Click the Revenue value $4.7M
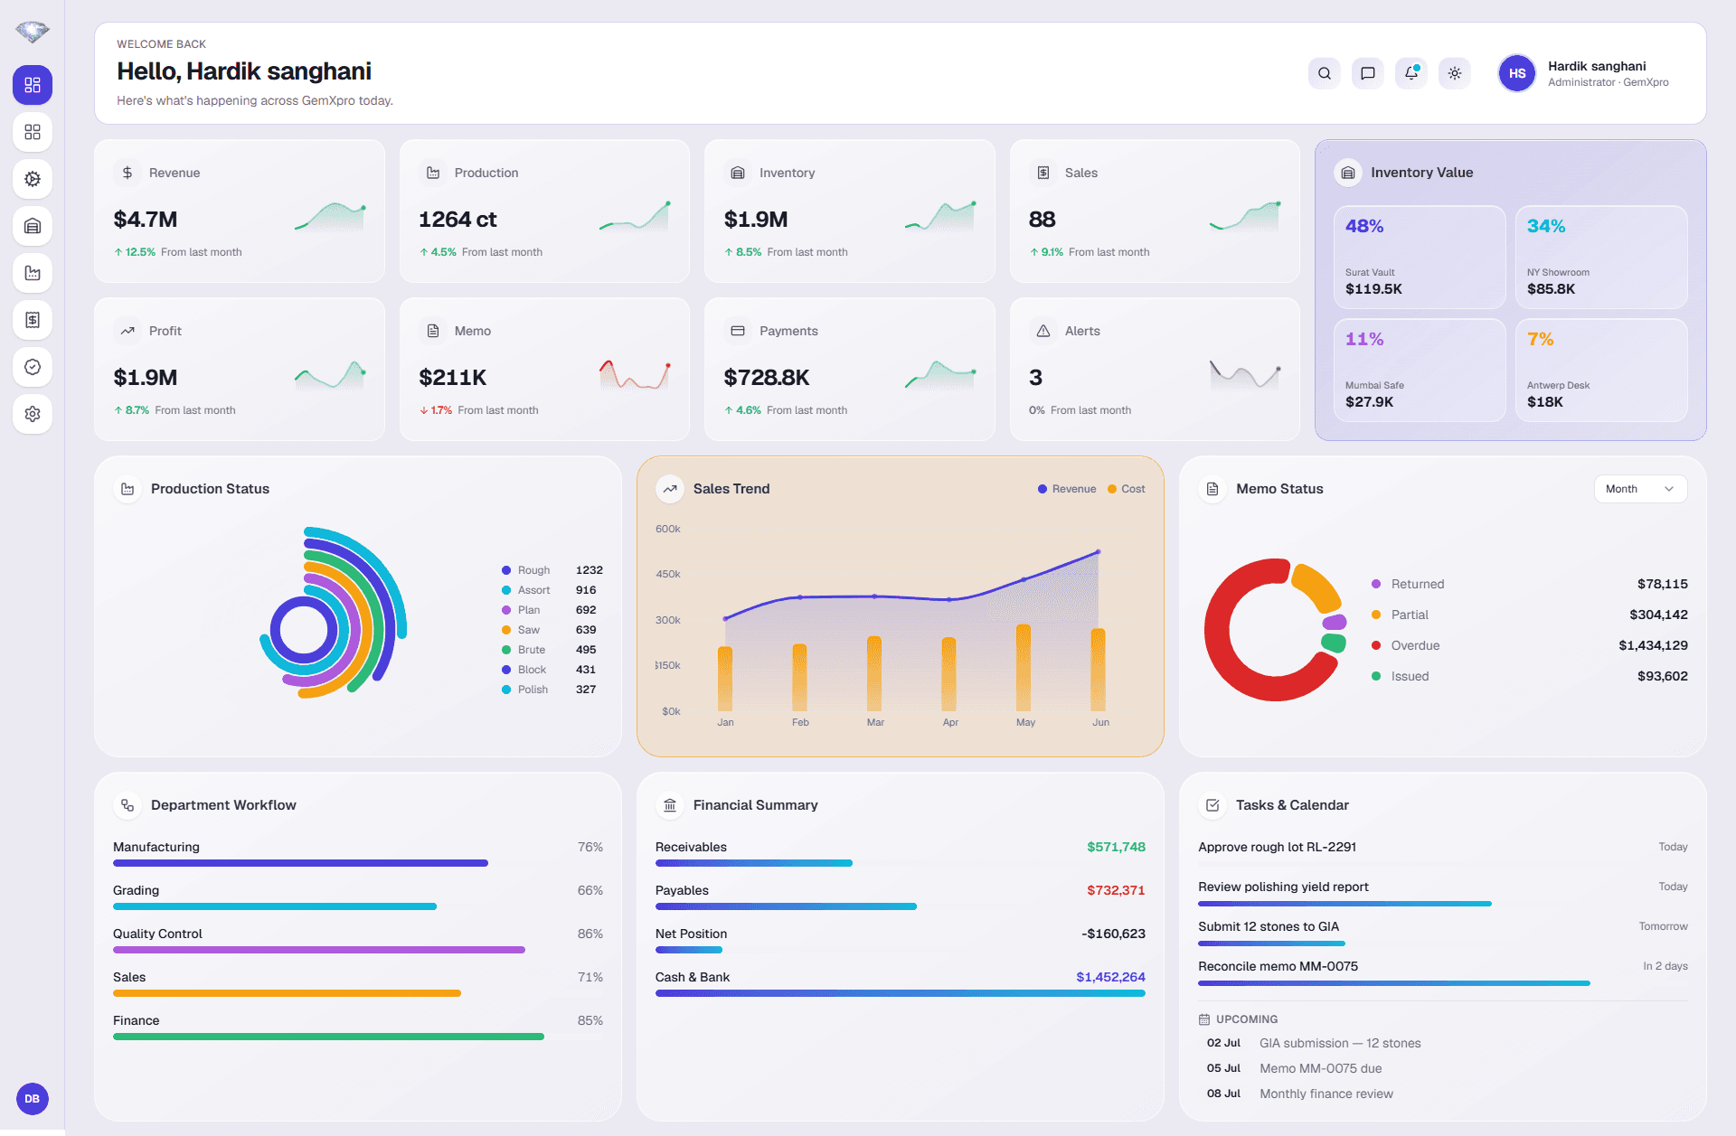 click(146, 220)
